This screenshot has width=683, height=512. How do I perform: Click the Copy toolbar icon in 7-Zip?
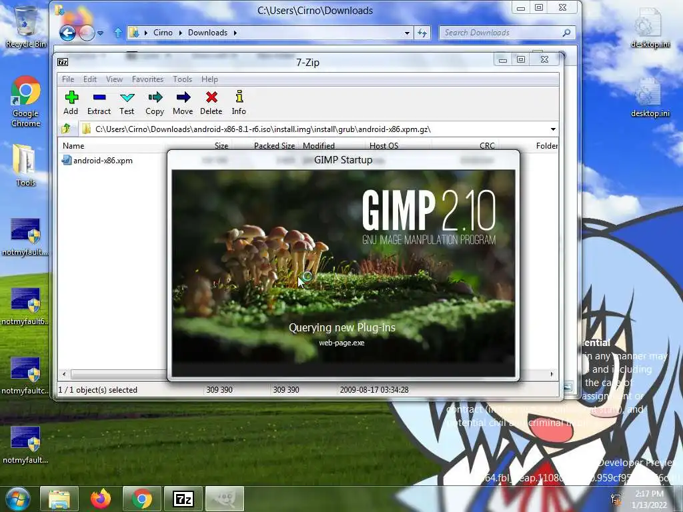pos(155,103)
